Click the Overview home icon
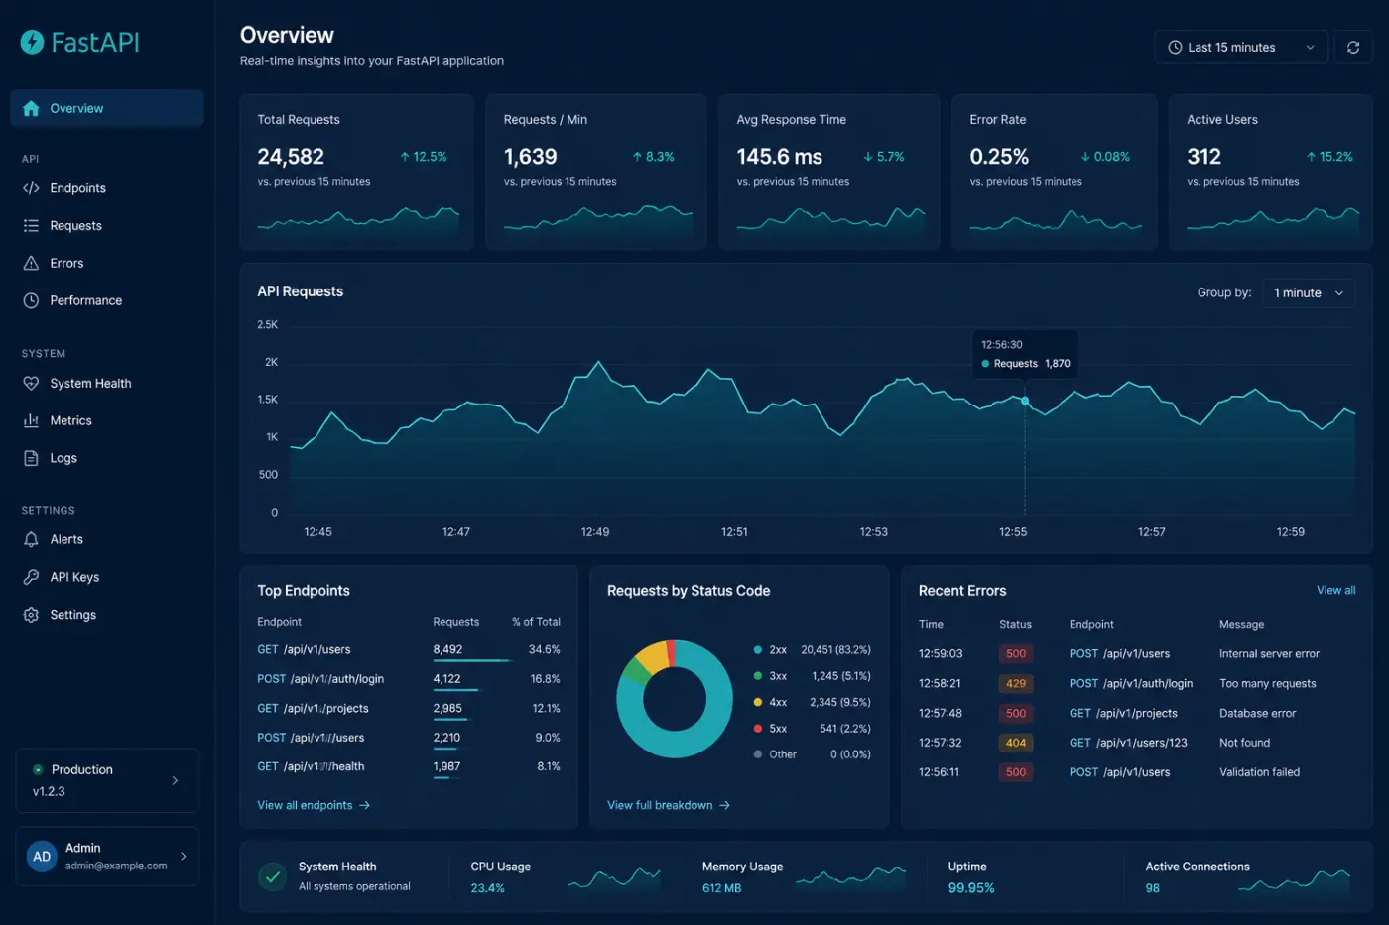The height and width of the screenshot is (925, 1389). [x=31, y=108]
